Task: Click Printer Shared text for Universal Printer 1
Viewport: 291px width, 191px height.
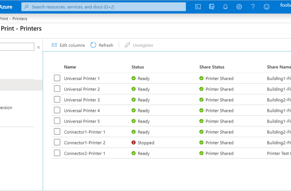Action: click(219, 78)
